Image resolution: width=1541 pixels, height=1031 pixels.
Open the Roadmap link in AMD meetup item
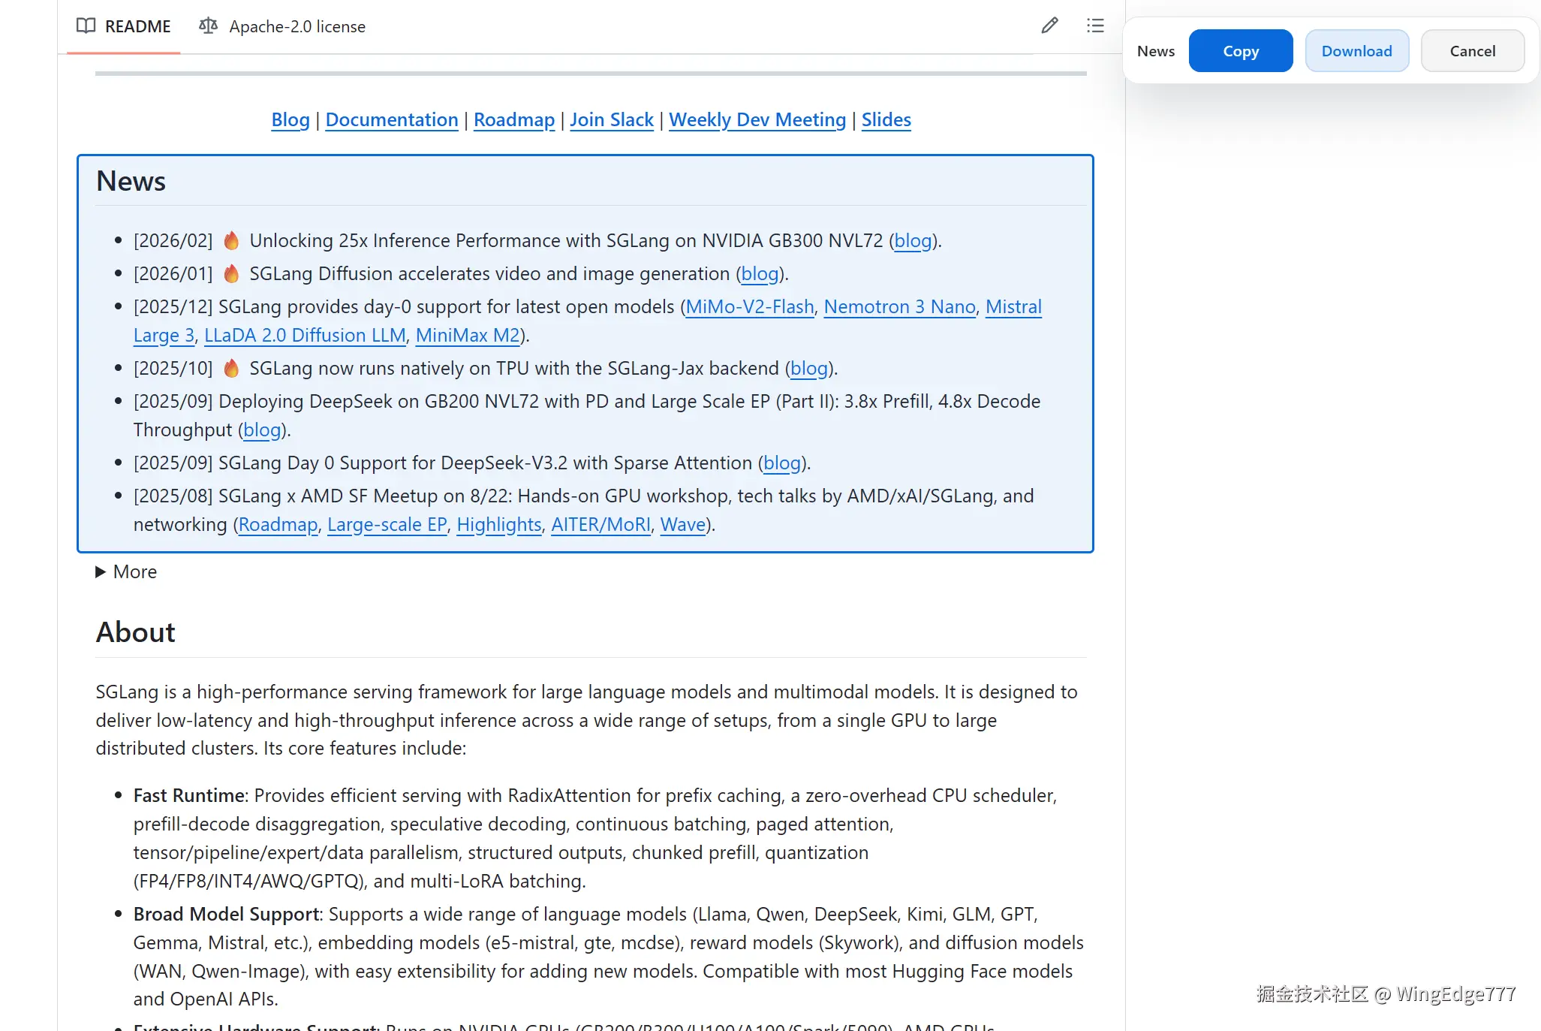coord(278,524)
